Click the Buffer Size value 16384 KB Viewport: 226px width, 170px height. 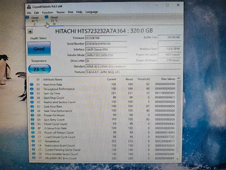coord(169,37)
